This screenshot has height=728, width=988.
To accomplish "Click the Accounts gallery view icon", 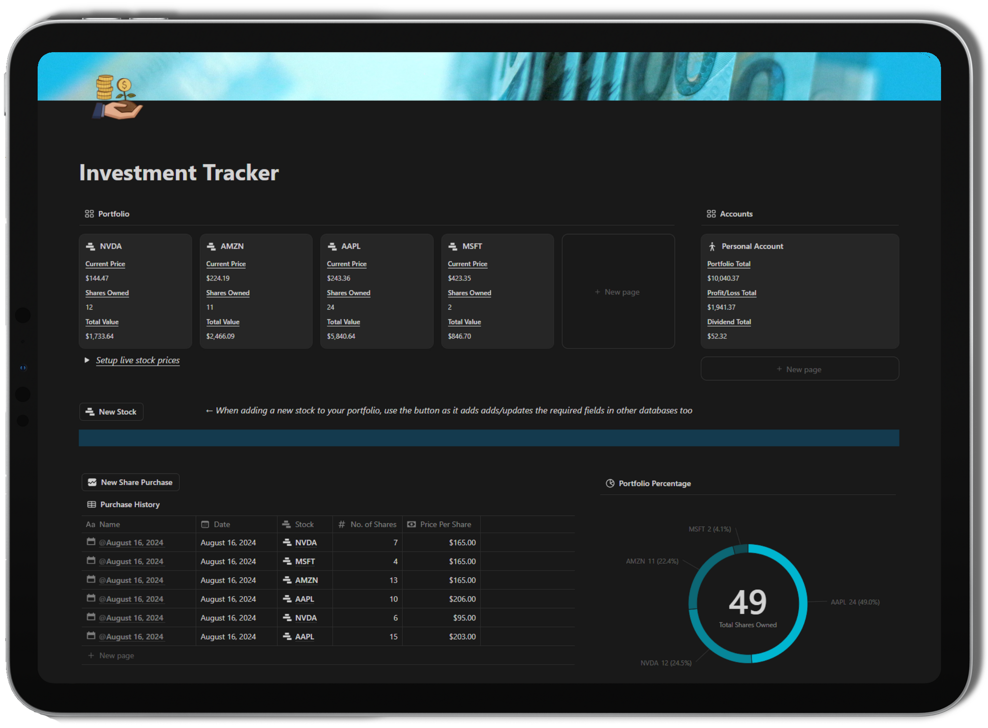I will [711, 214].
